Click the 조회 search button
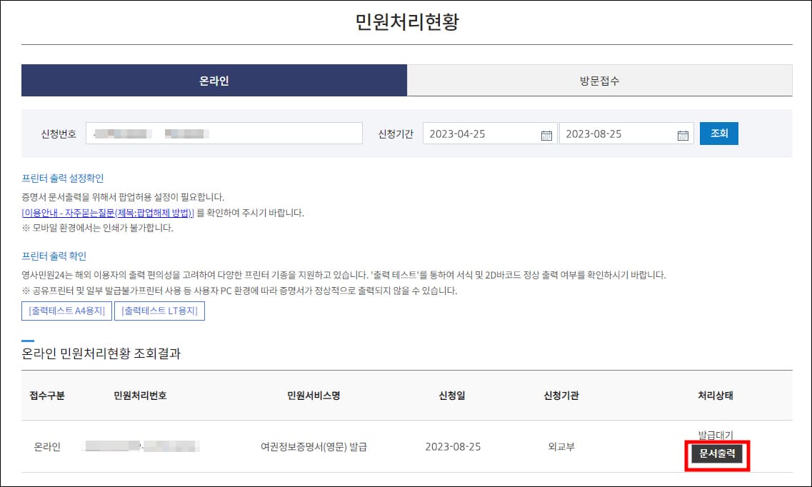The image size is (812, 487). [x=718, y=133]
